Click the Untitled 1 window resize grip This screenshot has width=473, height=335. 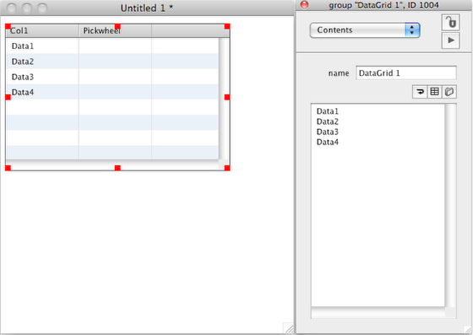click(x=288, y=328)
